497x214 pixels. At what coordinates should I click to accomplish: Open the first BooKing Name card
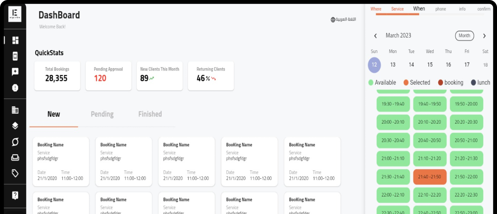pos(61,162)
